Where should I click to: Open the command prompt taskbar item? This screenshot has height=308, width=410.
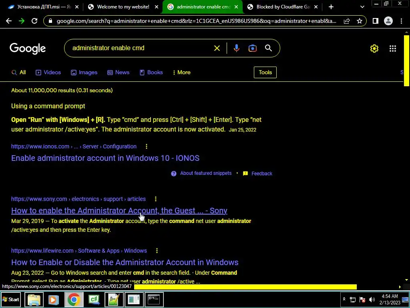[154, 300]
